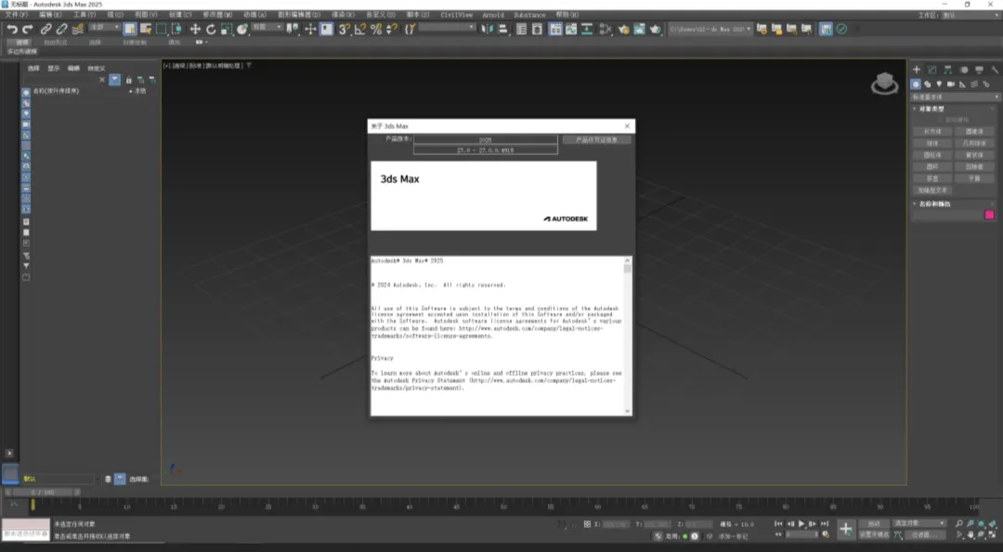Toggle Angle Snap on the toolbar
The width and height of the screenshot is (1003, 552).
coord(360,29)
